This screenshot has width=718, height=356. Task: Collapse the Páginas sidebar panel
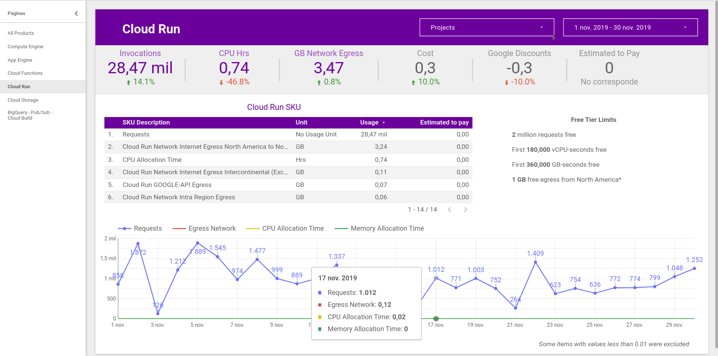76,13
